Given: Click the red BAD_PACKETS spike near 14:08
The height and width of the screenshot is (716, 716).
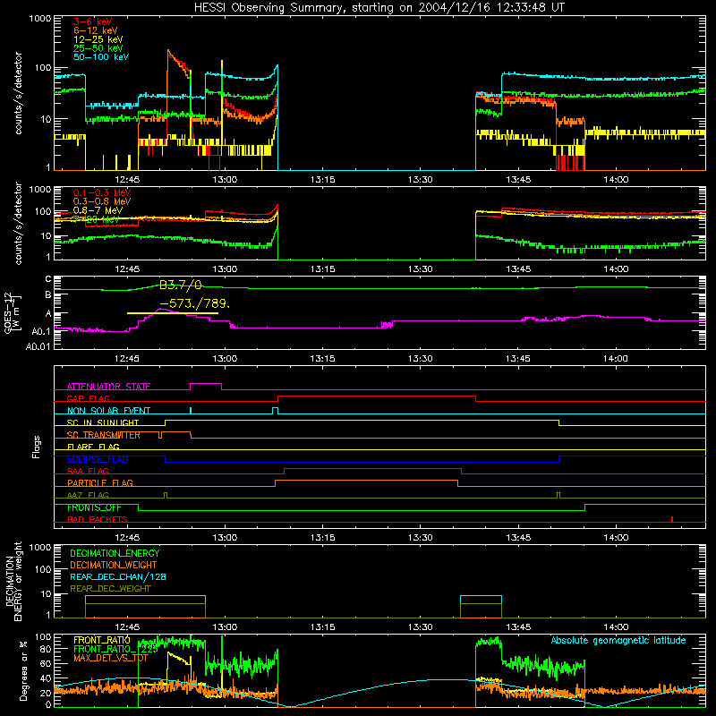Looking at the screenshot, I should point(672,519).
